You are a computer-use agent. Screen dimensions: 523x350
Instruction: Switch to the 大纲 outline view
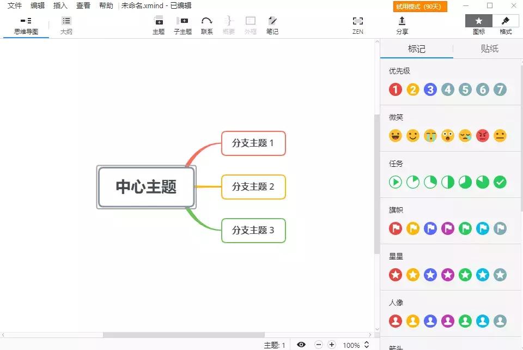tap(66, 24)
